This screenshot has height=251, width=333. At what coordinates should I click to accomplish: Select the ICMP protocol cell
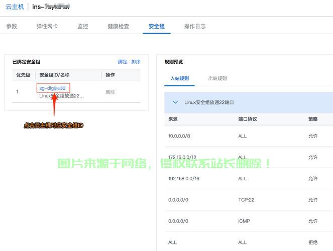[x=244, y=221]
